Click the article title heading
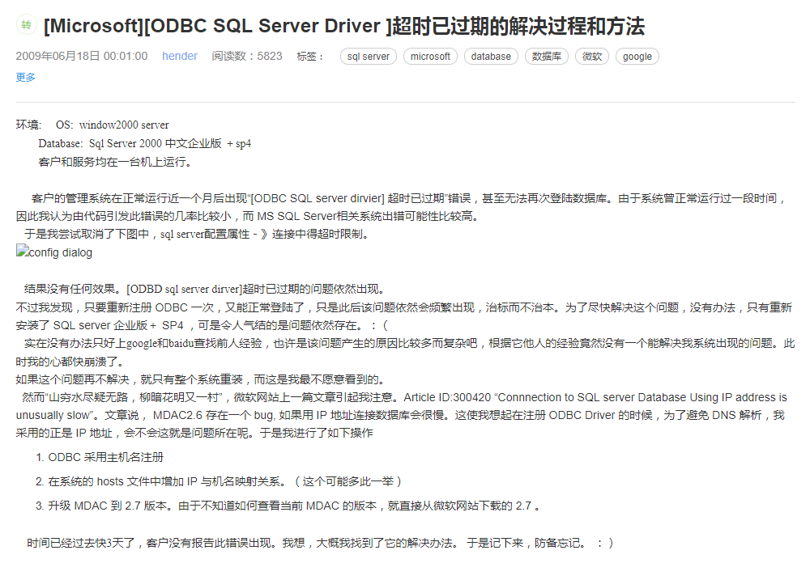This screenshot has width=810, height=563. pos(344,26)
